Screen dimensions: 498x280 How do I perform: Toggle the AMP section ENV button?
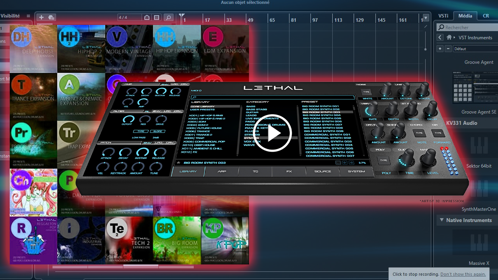pyautogui.click(x=164, y=84)
